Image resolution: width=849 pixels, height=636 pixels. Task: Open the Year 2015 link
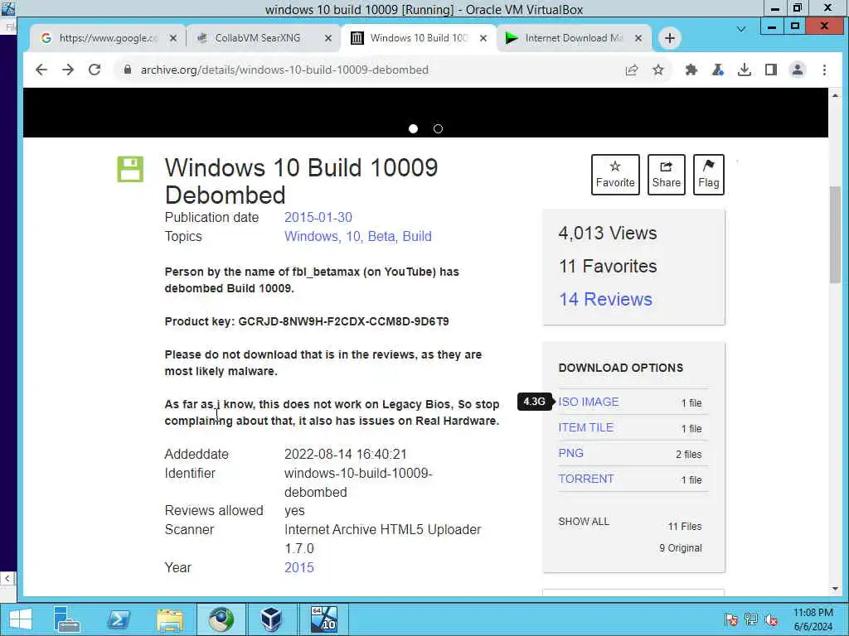pos(298,567)
